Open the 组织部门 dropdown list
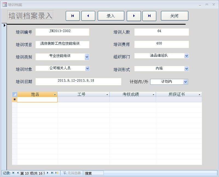219x177 pixels. [x=186, y=56]
